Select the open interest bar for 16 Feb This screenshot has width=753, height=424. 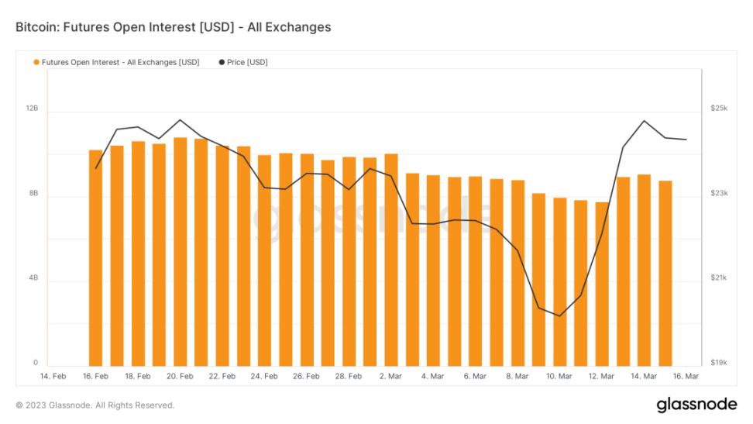(x=95, y=257)
